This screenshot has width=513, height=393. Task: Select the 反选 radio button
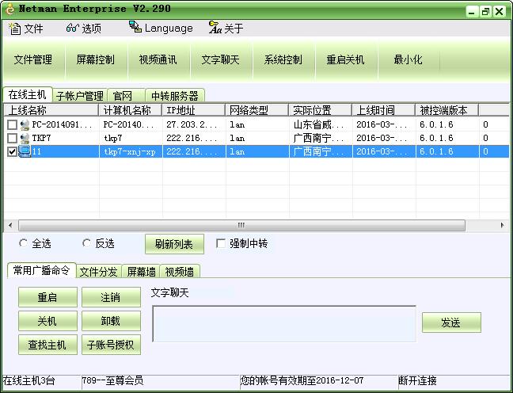87,243
